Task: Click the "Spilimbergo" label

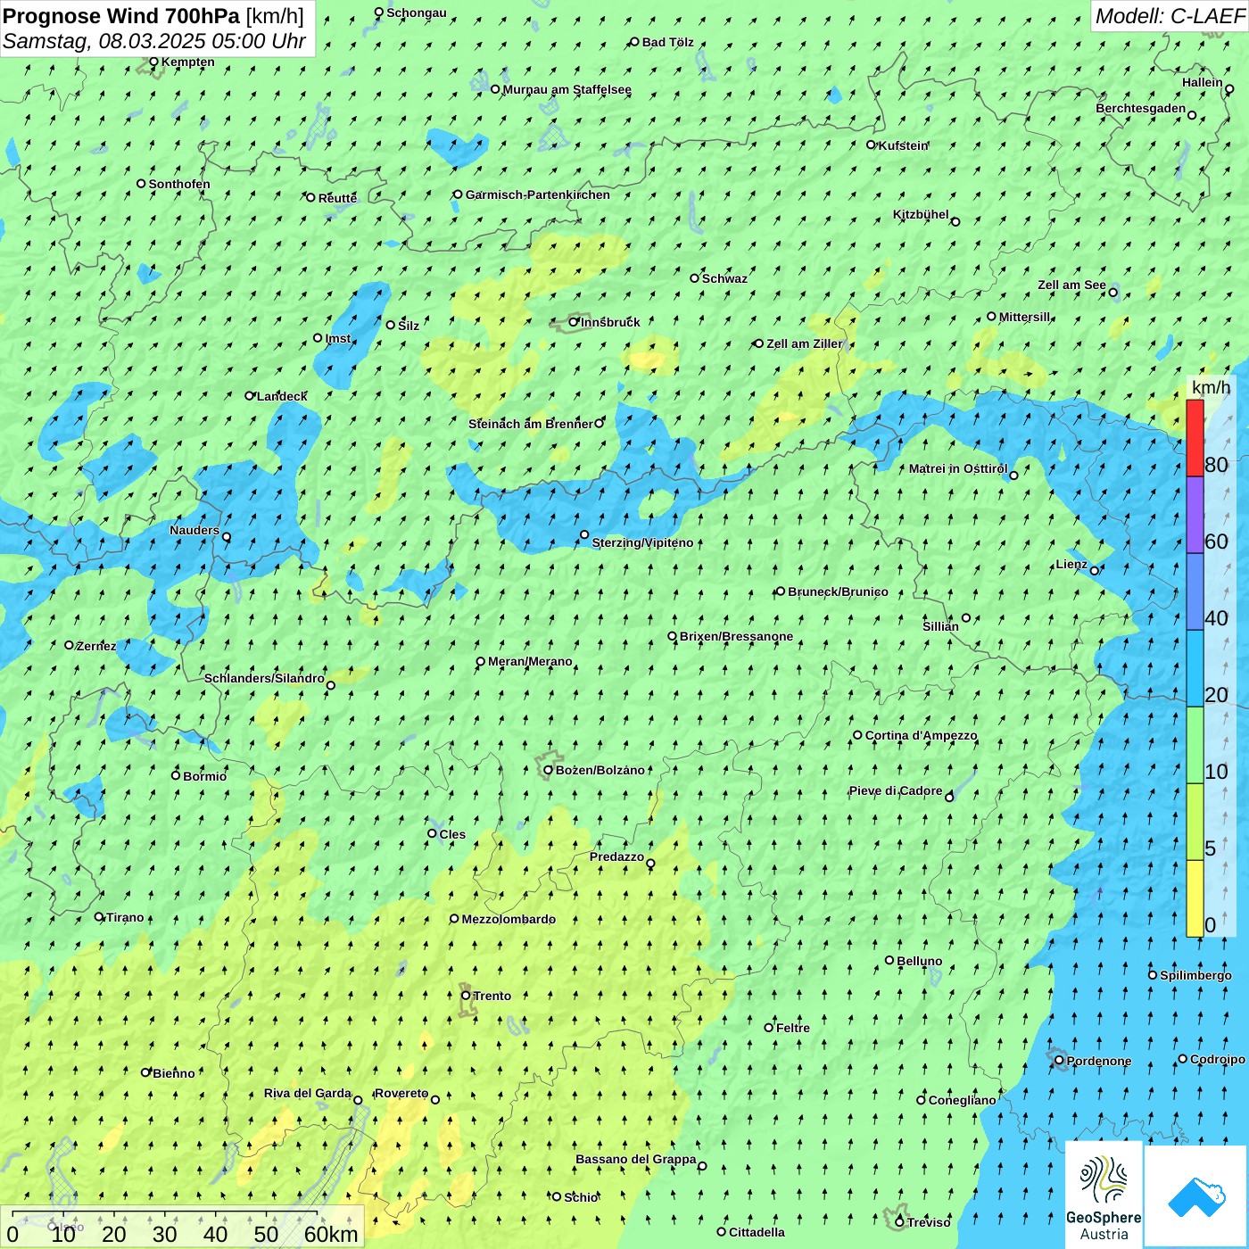Action: tap(1195, 975)
